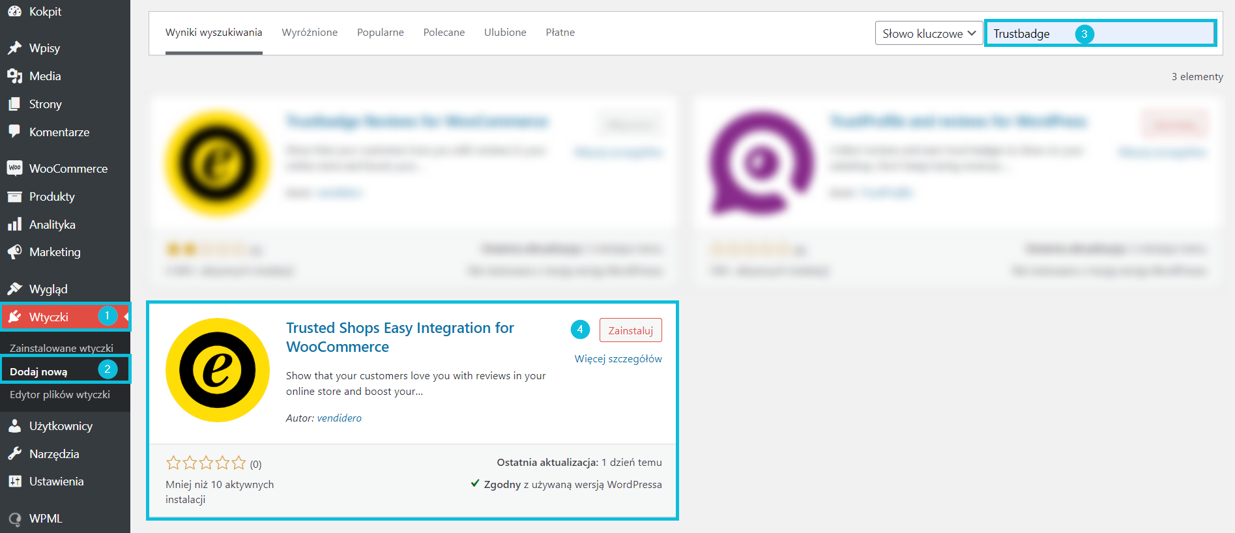Viewport: 1235px width, 533px height.
Task: Open the Słowo kluczowe dropdown
Action: pos(929,33)
